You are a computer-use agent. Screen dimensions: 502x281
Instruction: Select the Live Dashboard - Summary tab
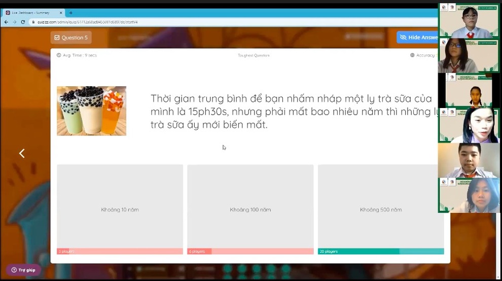(x=33, y=13)
